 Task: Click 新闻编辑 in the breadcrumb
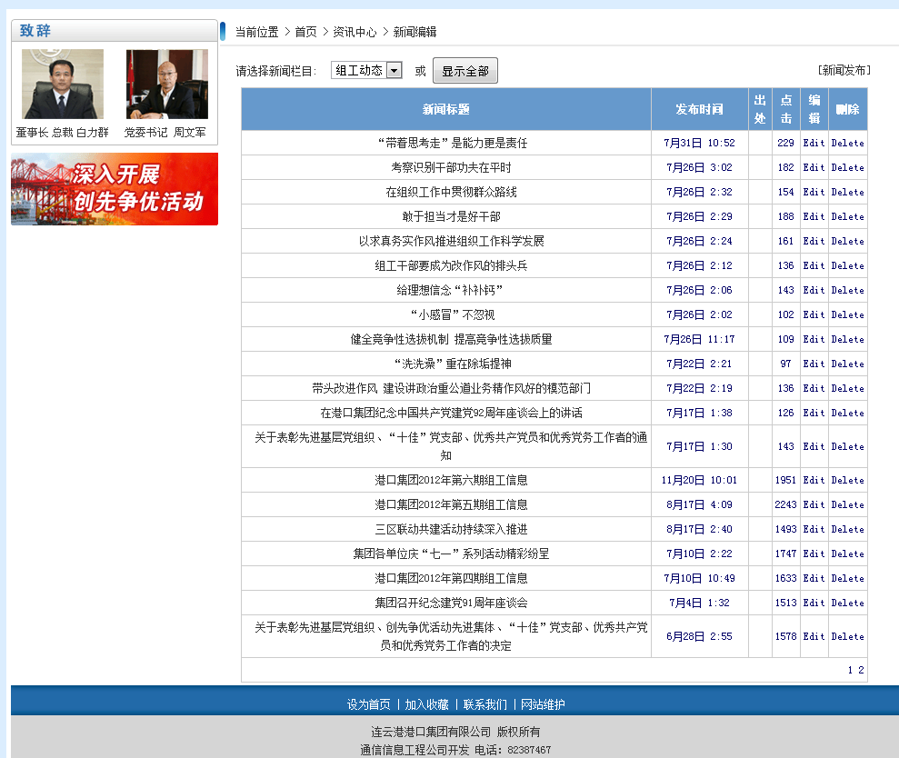click(415, 32)
